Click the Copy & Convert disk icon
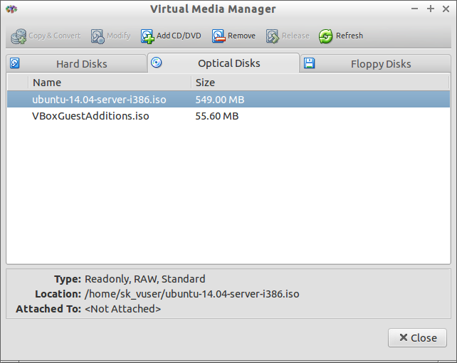The width and height of the screenshot is (457, 363). 19,36
